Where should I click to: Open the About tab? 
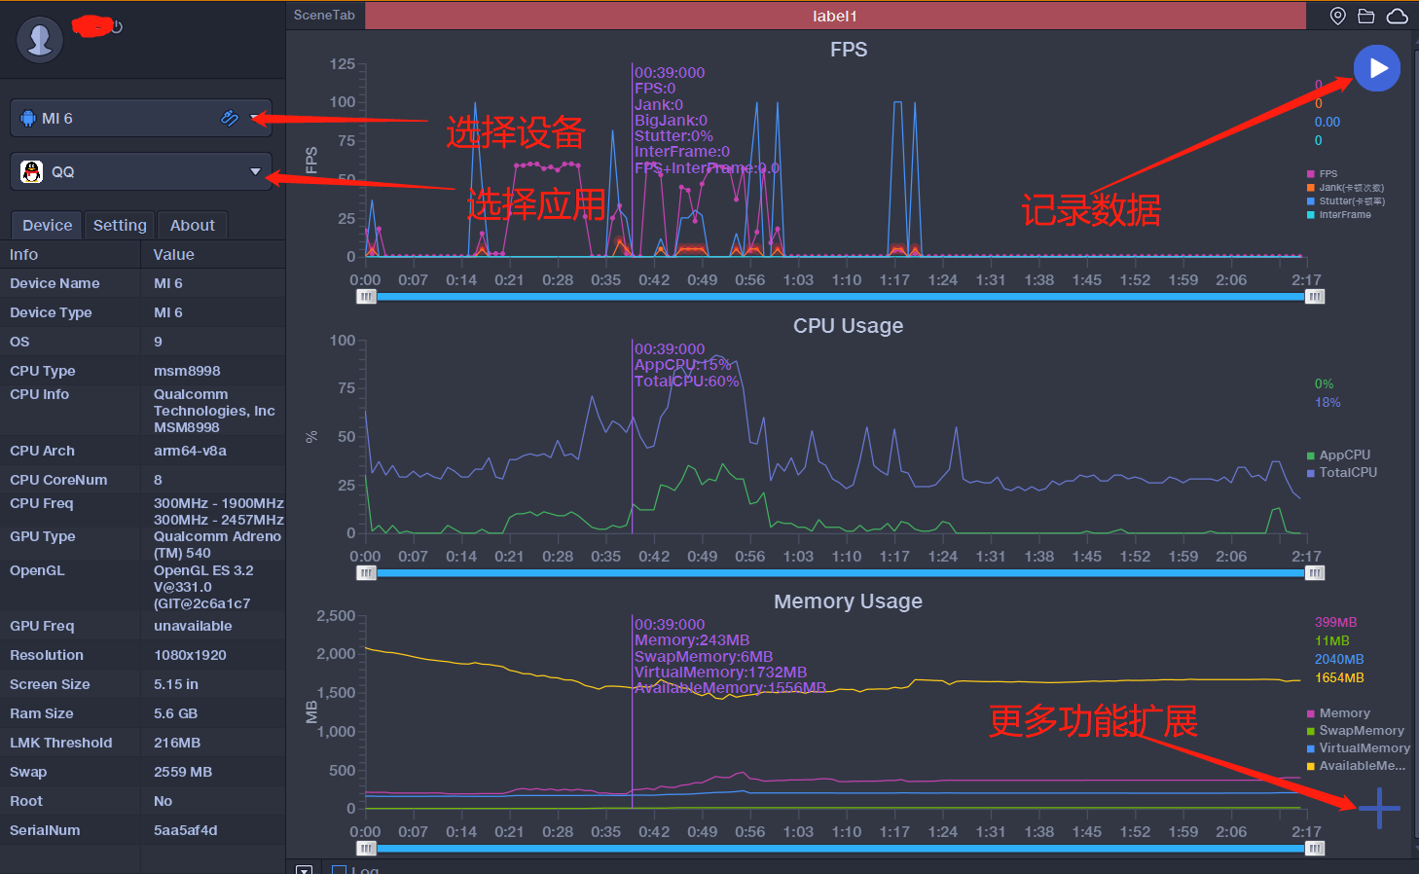(x=193, y=225)
